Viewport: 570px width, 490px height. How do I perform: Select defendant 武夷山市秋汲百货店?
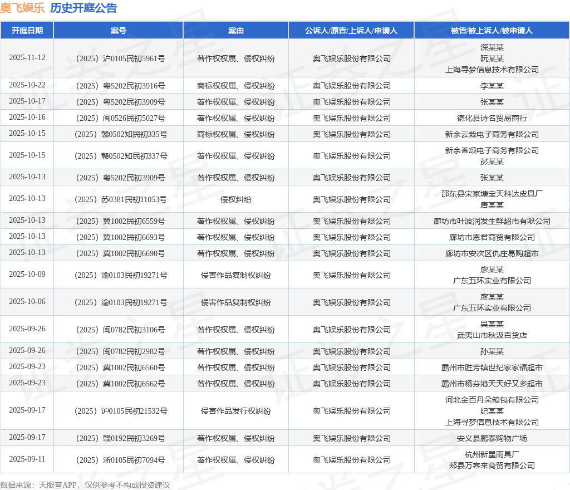click(x=492, y=335)
